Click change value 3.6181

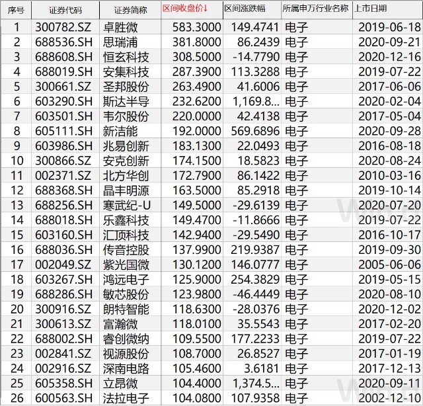[x=262, y=369]
